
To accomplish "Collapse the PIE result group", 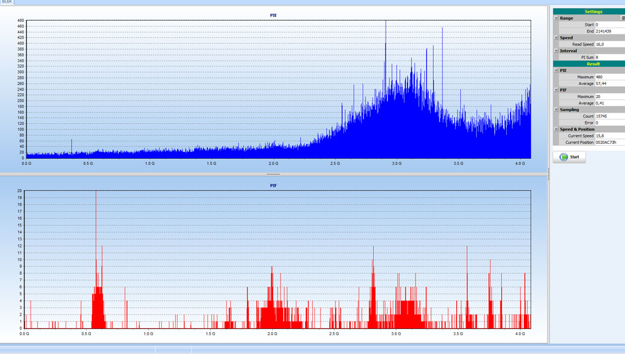I will (556, 70).
